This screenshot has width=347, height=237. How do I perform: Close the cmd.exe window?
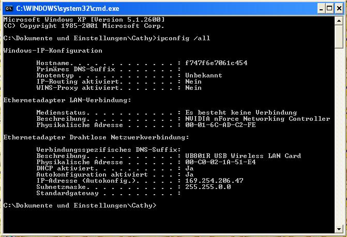coord(339,9)
